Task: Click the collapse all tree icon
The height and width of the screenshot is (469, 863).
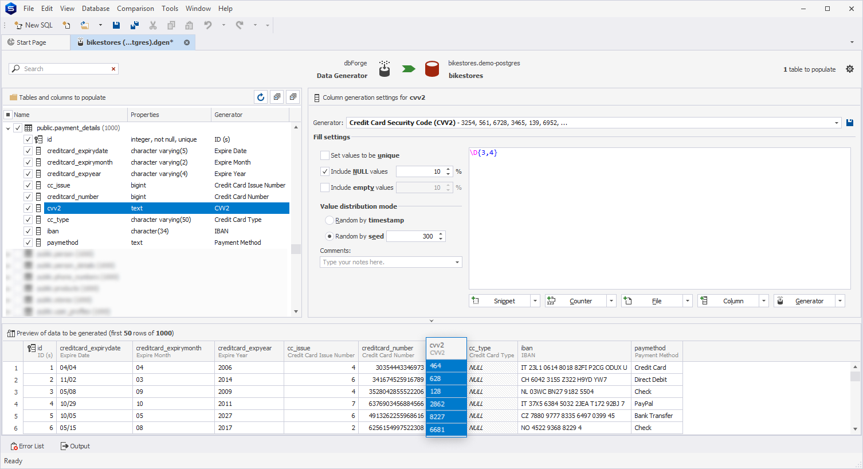Action: [x=293, y=97]
